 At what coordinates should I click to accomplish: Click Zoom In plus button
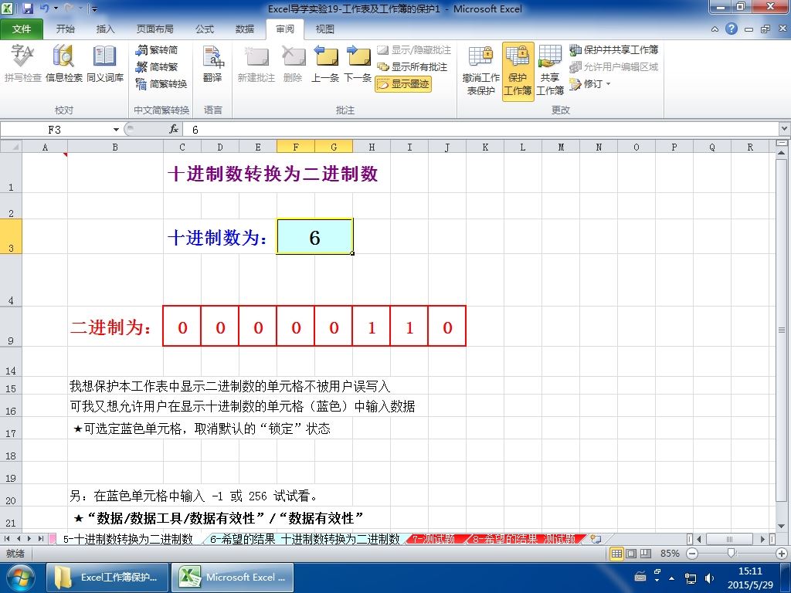(x=782, y=554)
